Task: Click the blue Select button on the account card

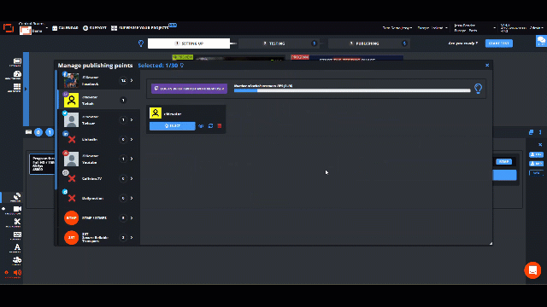Action: click(173, 125)
